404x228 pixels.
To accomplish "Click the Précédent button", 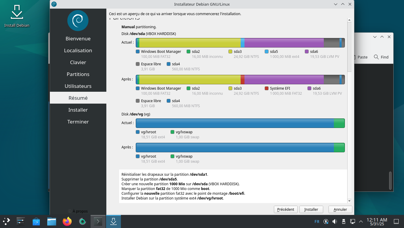I will coord(285,209).
